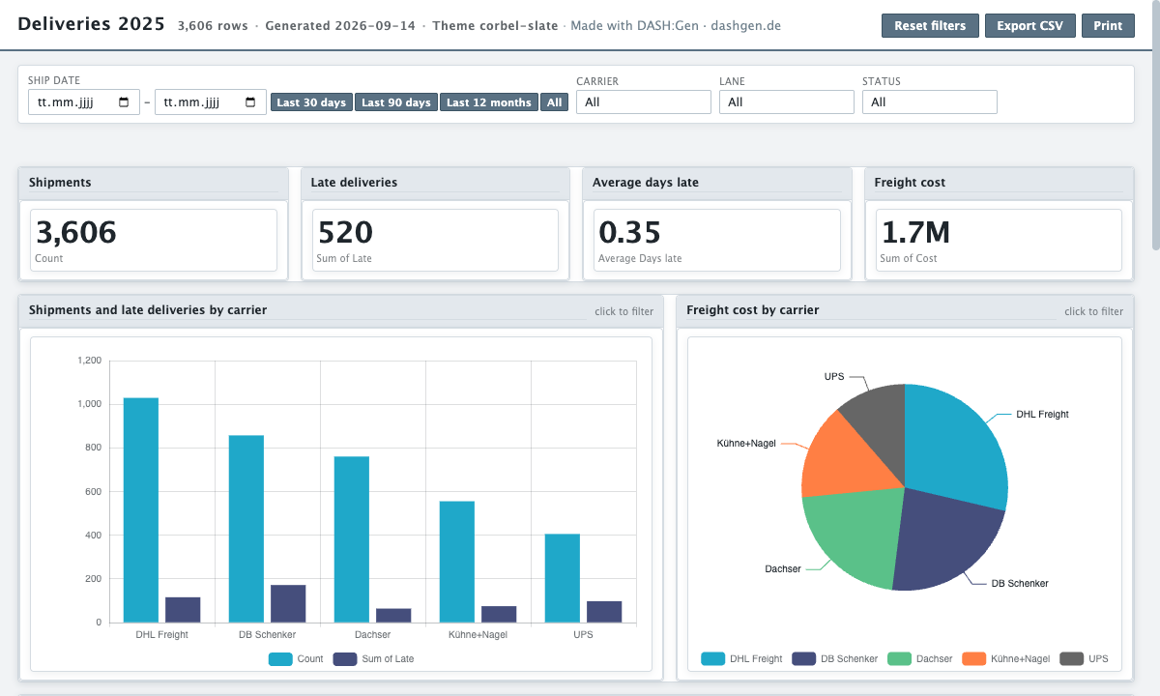This screenshot has width=1160, height=696.
Task: Select the All date range preset
Action: point(554,102)
